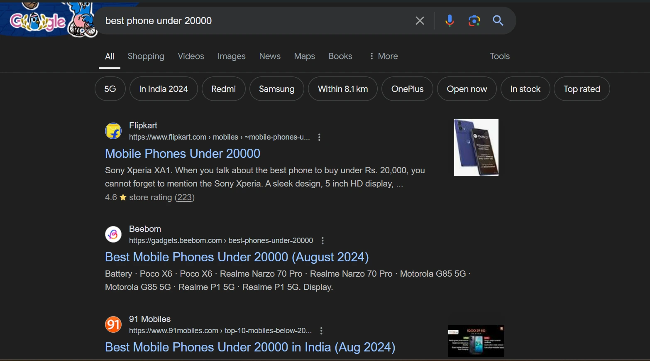This screenshot has width=650, height=361.
Task: Apply the Top rated filter
Action: (582, 89)
